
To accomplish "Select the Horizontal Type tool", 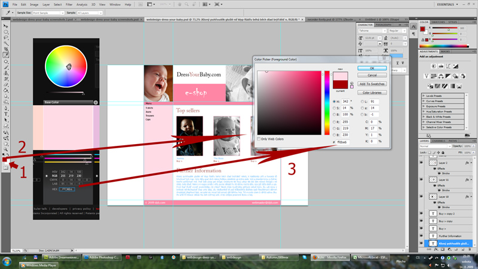I will point(6,114).
